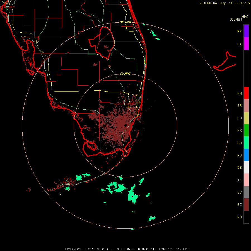Click the RF legend label
The image size is (251, 251).
pyautogui.click(x=239, y=31)
